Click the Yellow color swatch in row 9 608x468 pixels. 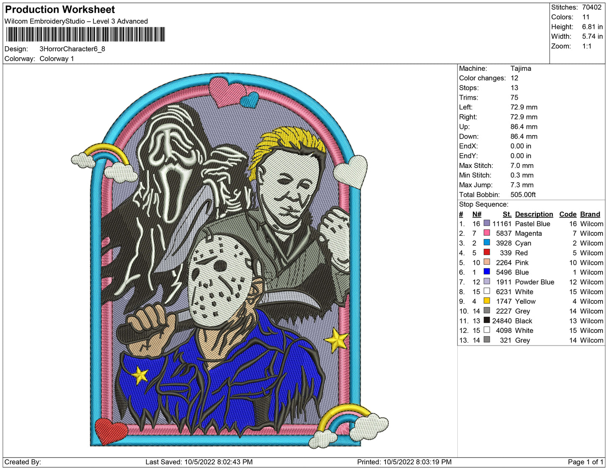(487, 300)
